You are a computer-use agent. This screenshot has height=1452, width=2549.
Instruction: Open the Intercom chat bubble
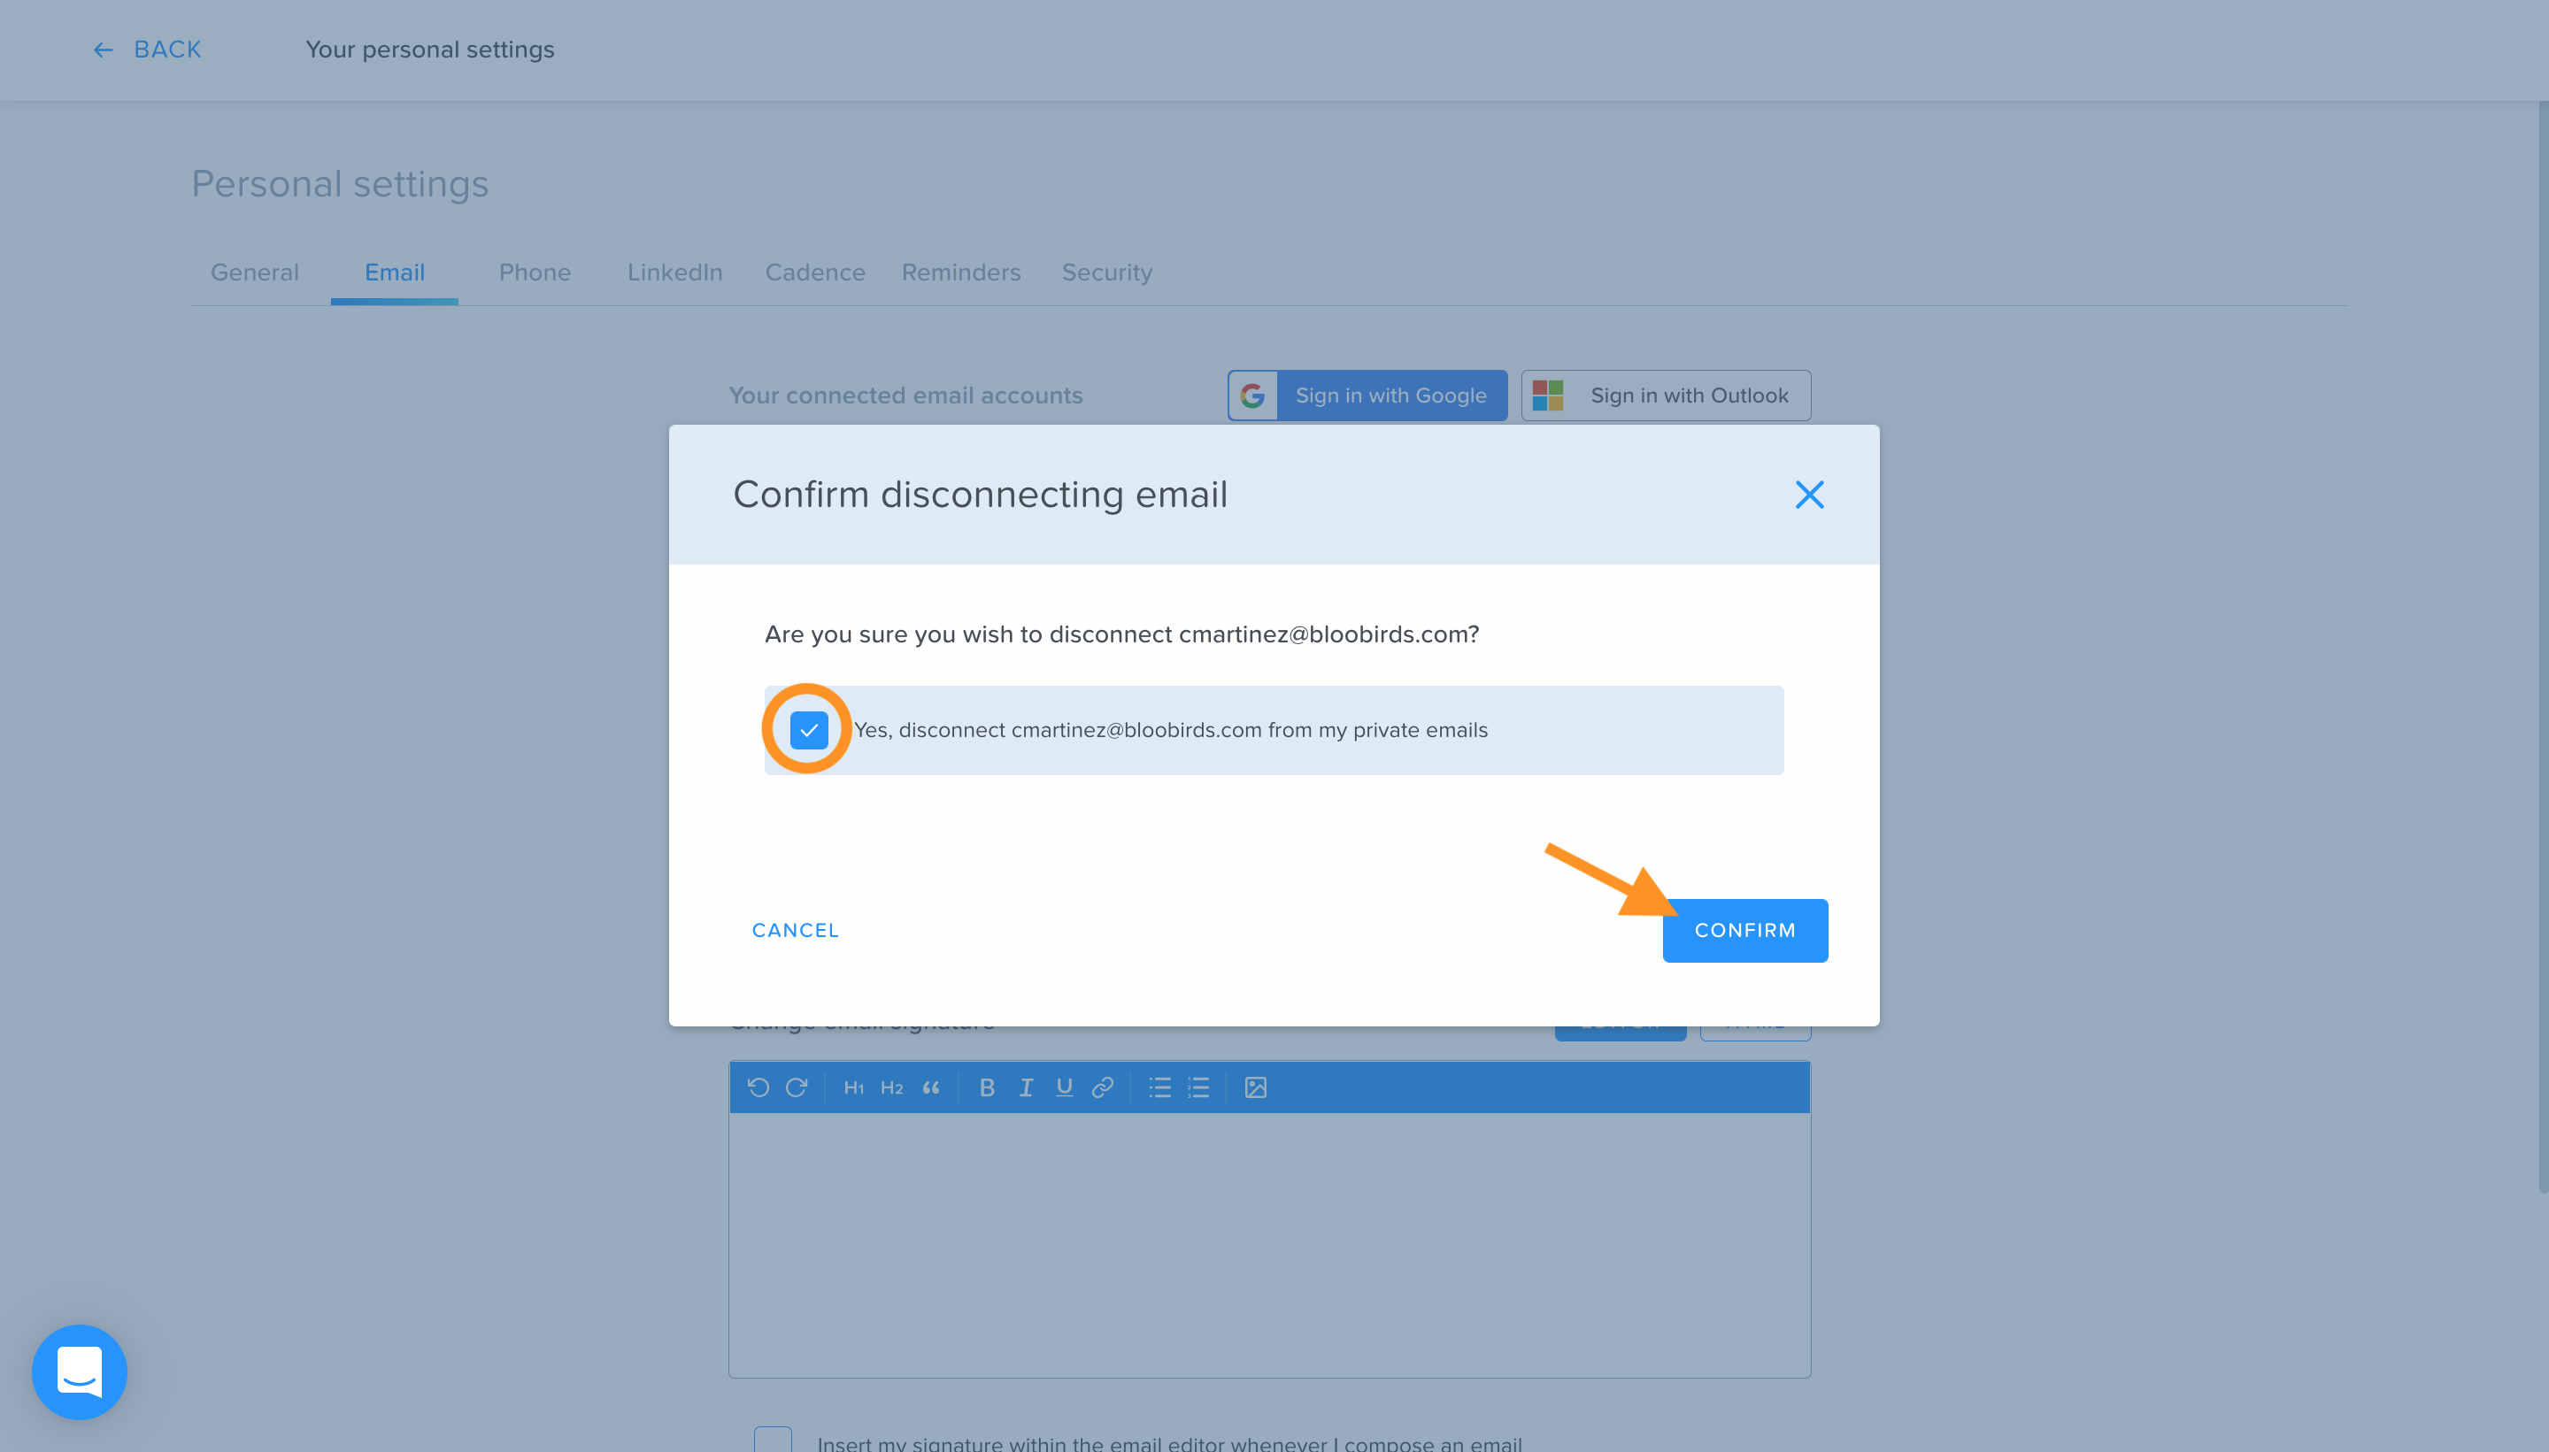[79, 1371]
